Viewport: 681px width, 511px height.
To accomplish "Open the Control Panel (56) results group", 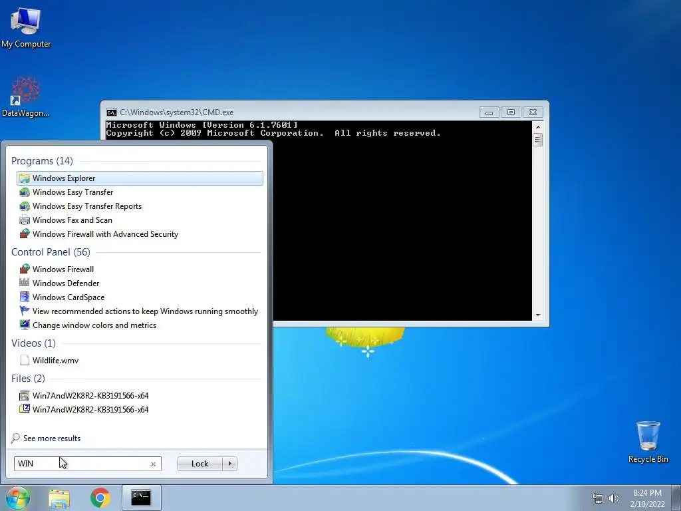I will (51, 252).
